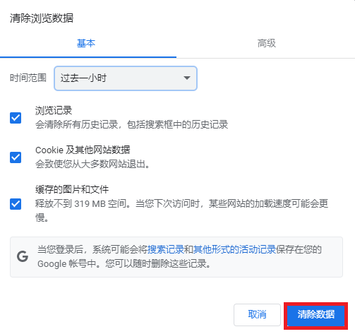Click the Cookie 及其他网站数据 title text
Screen dimensions: 355x334
coord(83,150)
